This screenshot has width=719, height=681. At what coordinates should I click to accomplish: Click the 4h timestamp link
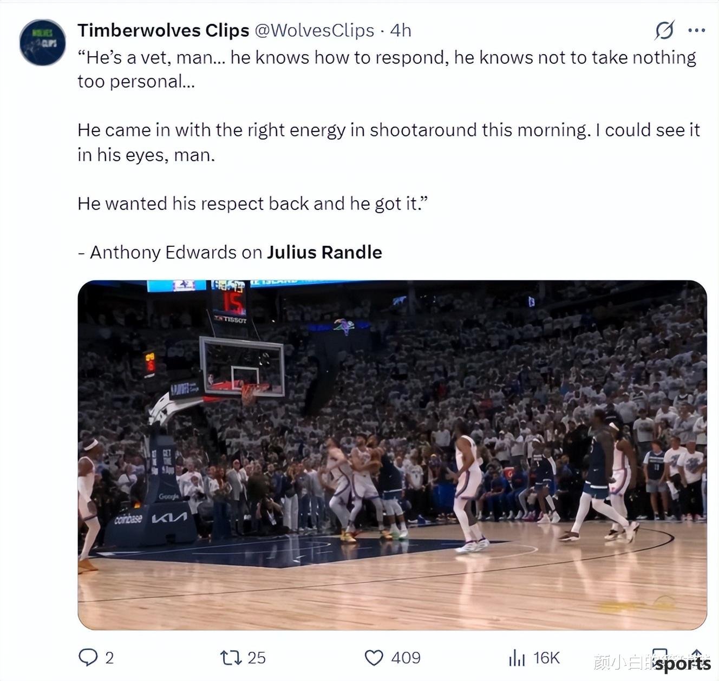[x=401, y=30]
